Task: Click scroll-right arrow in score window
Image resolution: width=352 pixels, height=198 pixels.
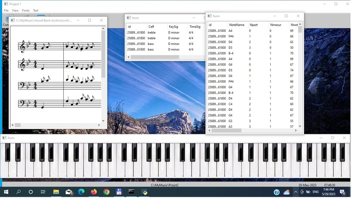Action: coord(99,125)
